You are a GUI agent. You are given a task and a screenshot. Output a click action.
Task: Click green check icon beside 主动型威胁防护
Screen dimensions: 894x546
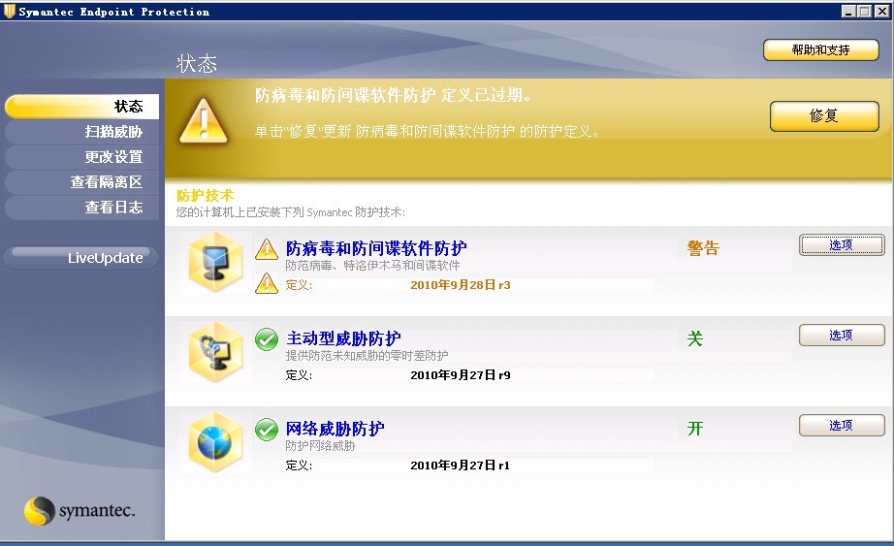pyautogui.click(x=267, y=339)
